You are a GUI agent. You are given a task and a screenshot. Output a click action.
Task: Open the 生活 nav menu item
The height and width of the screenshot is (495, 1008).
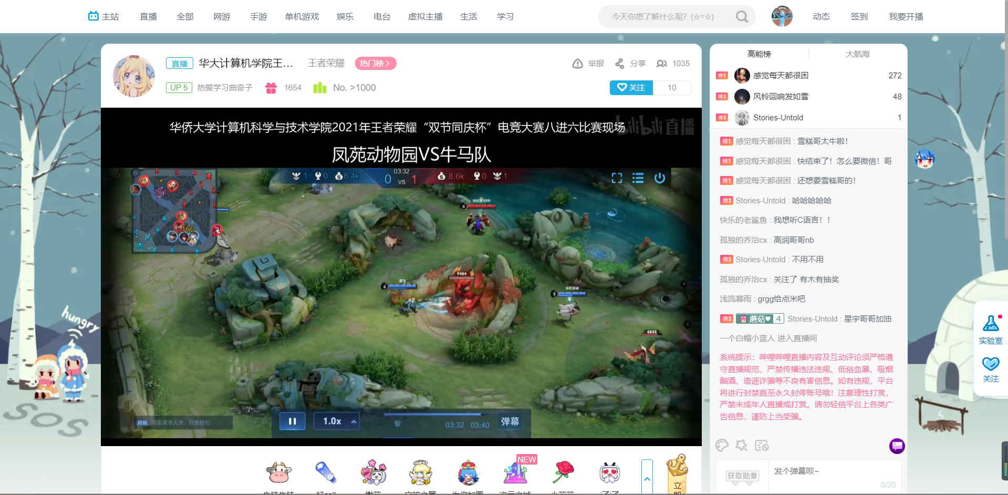click(469, 17)
